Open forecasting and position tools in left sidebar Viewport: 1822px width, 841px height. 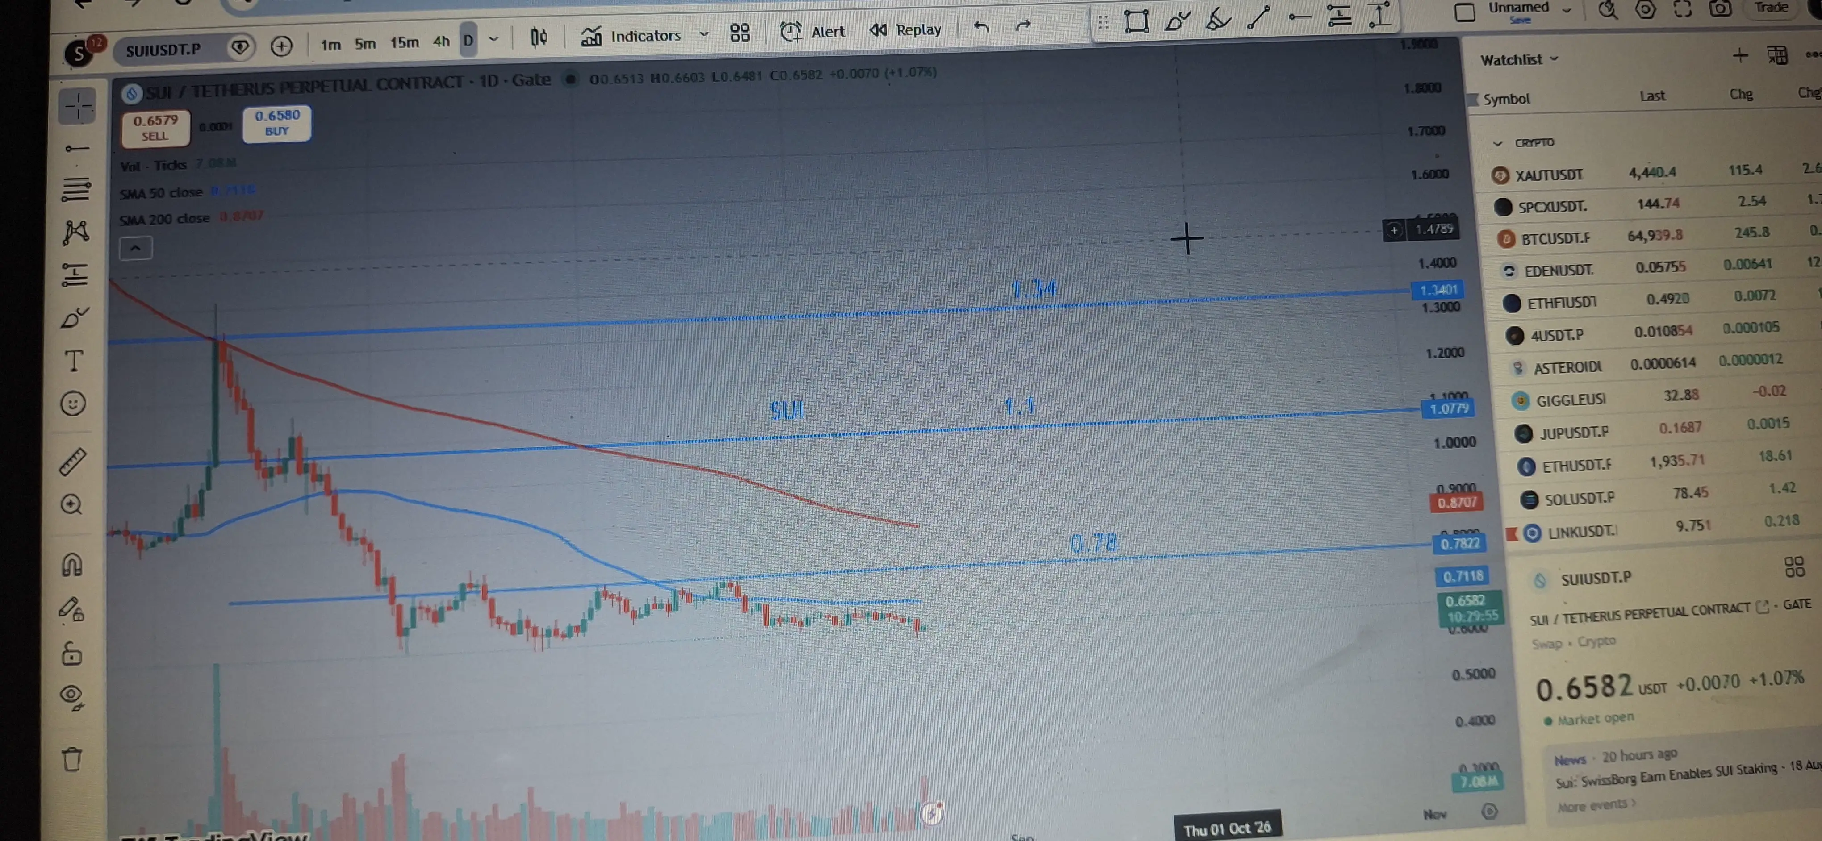point(75,275)
